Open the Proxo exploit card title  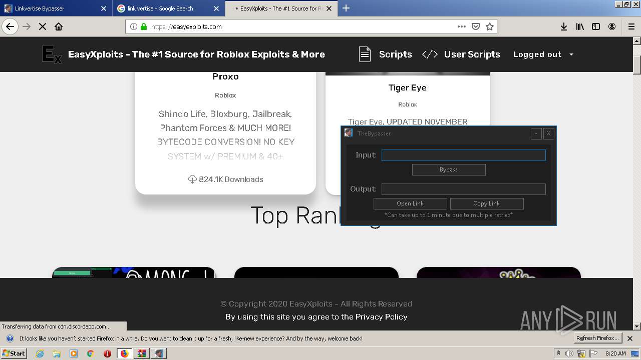click(x=225, y=76)
